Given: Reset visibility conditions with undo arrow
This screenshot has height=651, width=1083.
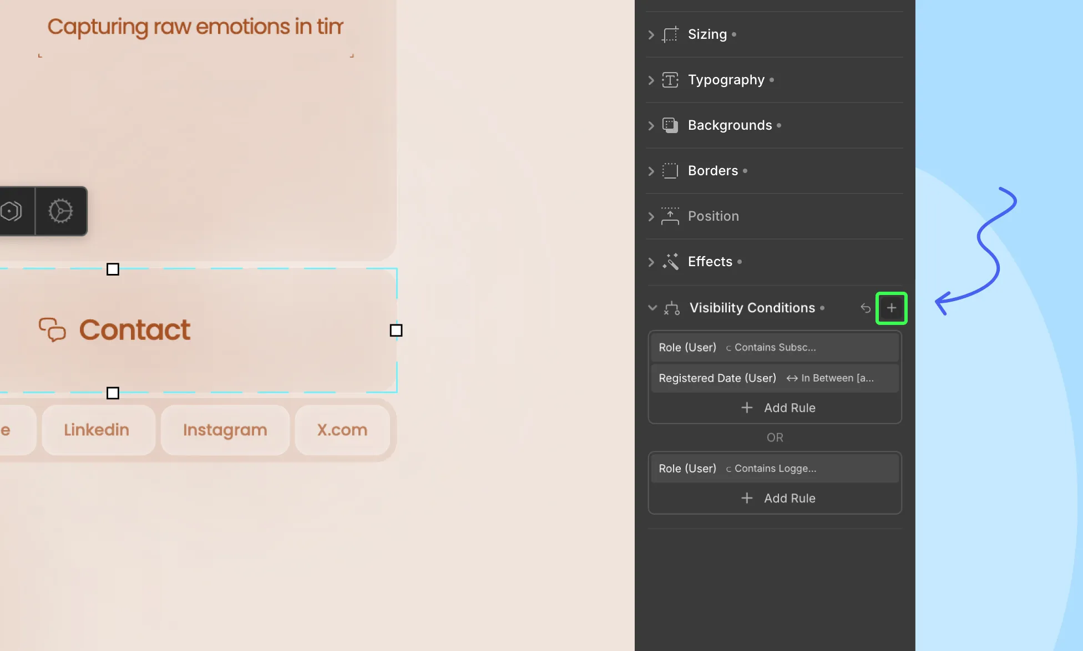Looking at the screenshot, I should click(x=866, y=308).
